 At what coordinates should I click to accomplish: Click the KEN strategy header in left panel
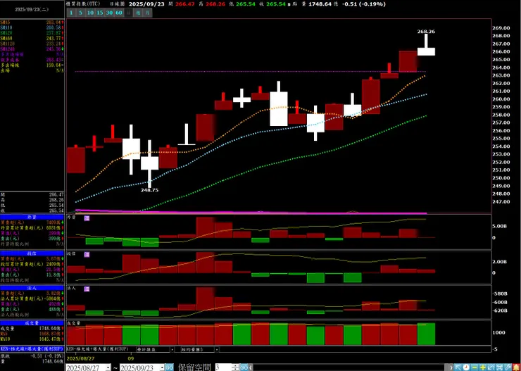click(x=32, y=349)
